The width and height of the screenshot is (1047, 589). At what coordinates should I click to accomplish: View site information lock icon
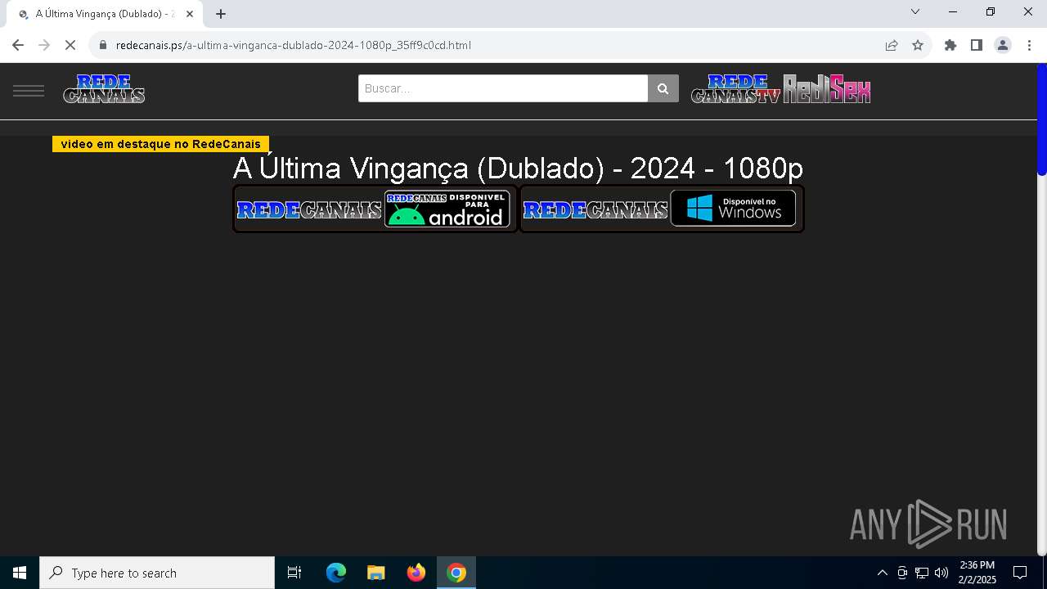pyautogui.click(x=103, y=45)
